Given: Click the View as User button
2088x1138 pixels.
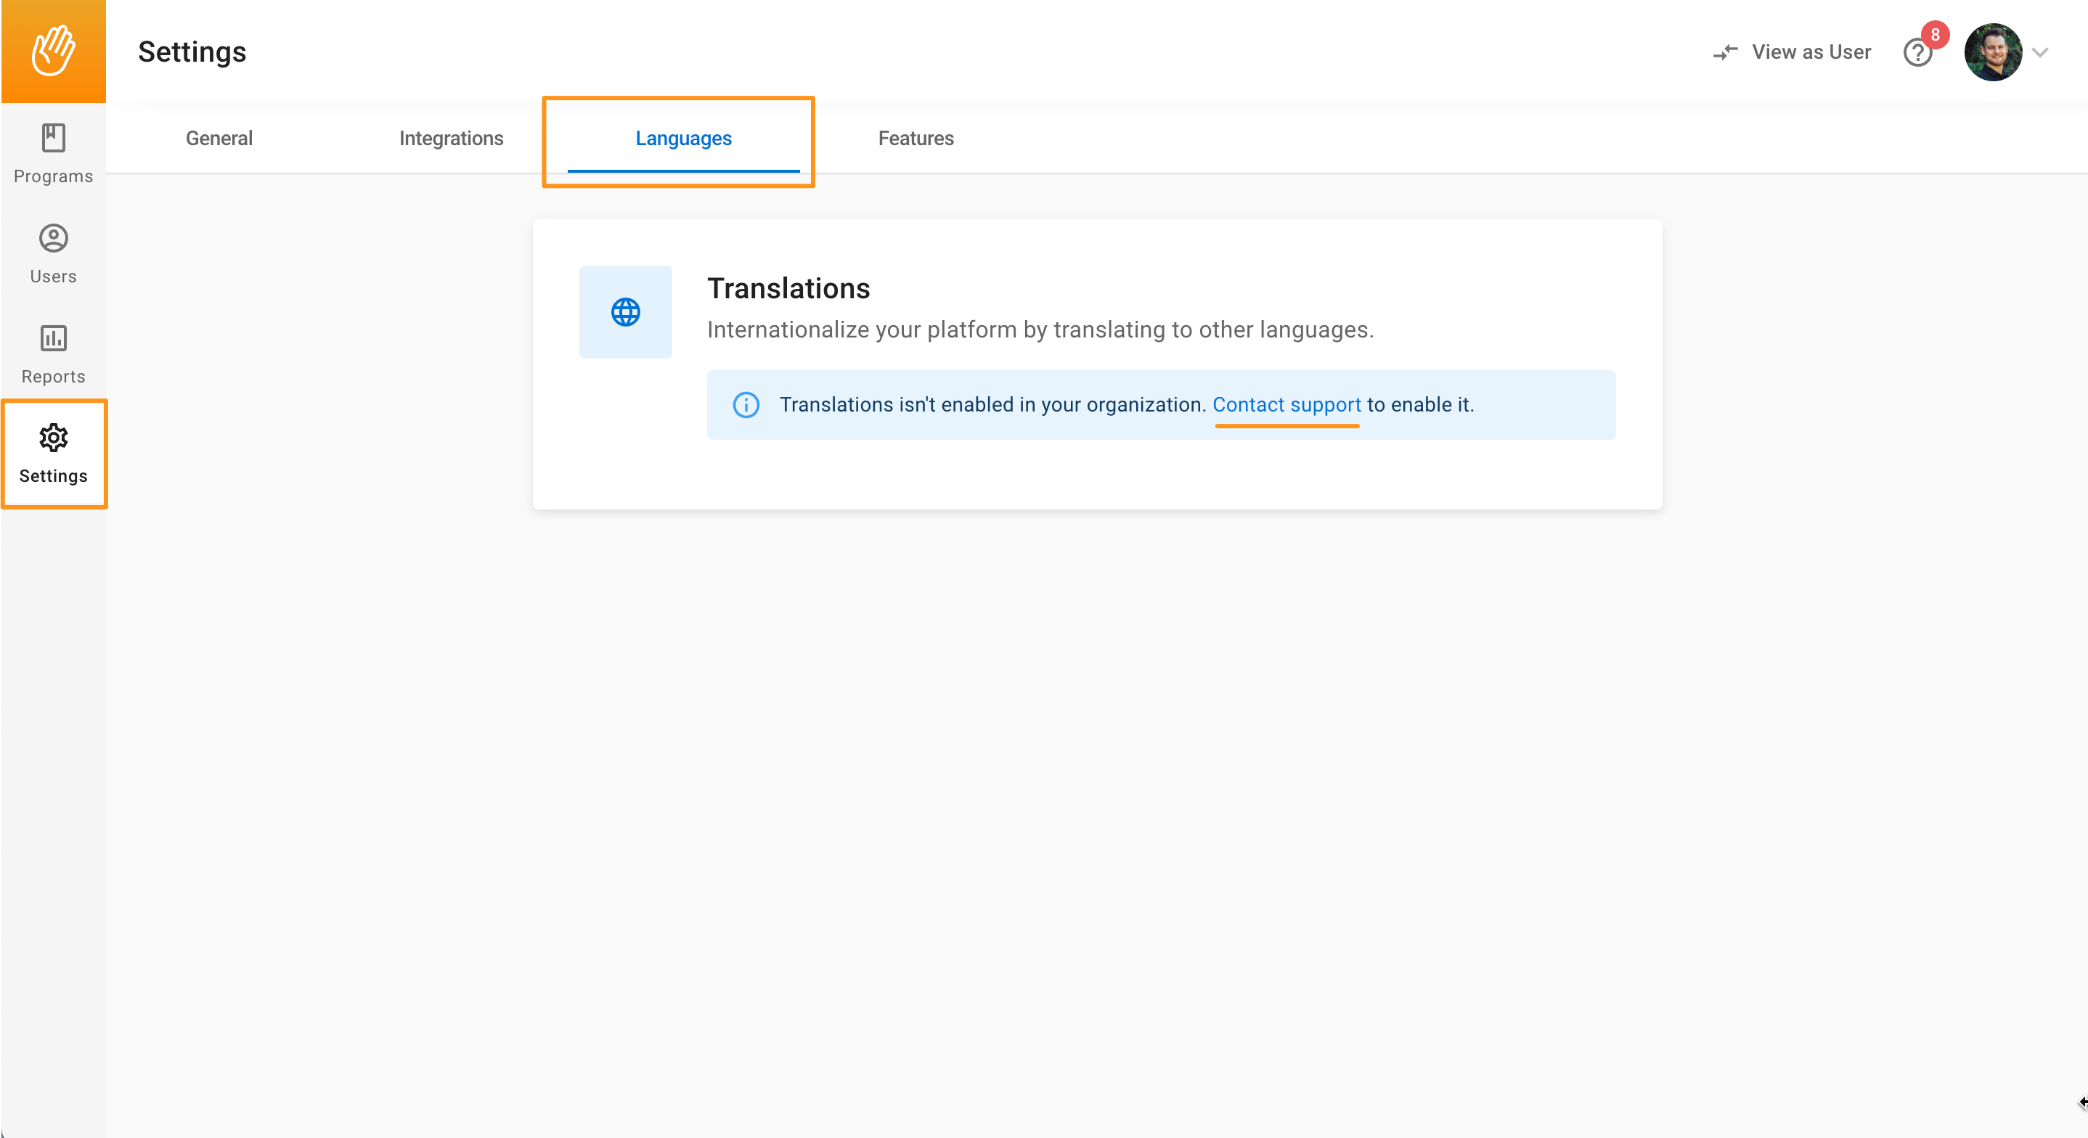Looking at the screenshot, I should [x=1811, y=53].
